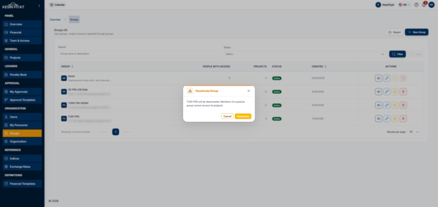Click the Penalty Book sidebar icon
Image resolution: width=438 pixels, height=207 pixels.
pos(6,75)
